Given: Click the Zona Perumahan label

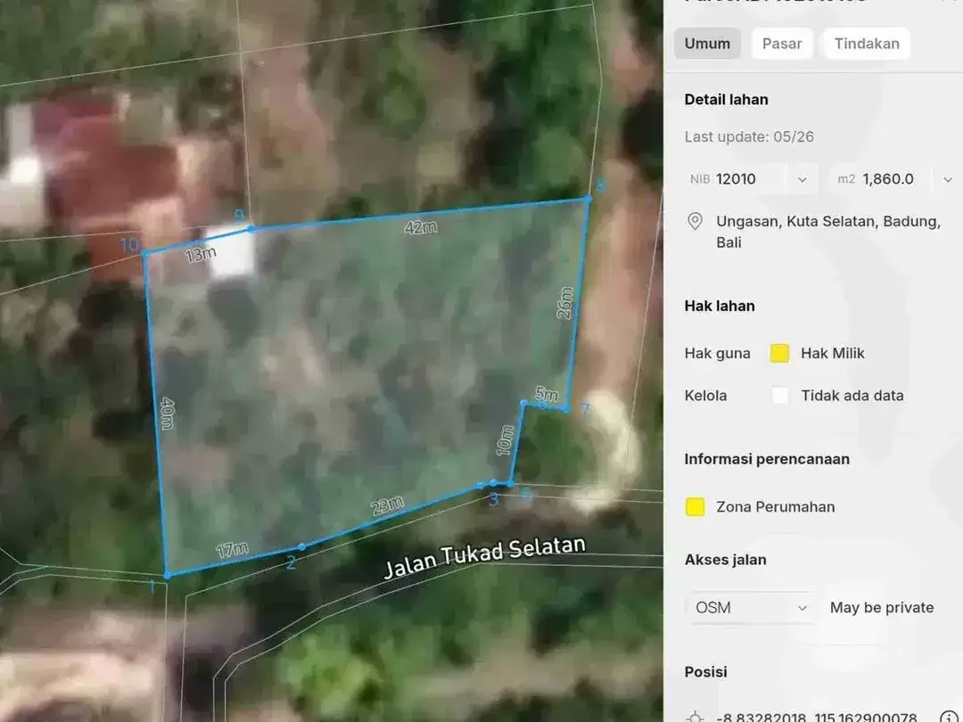Looking at the screenshot, I should click(x=775, y=506).
